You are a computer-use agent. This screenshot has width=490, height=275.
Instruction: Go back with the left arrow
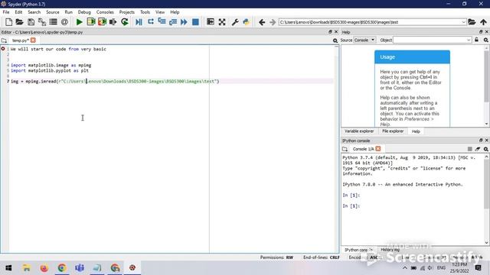[262, 22]
